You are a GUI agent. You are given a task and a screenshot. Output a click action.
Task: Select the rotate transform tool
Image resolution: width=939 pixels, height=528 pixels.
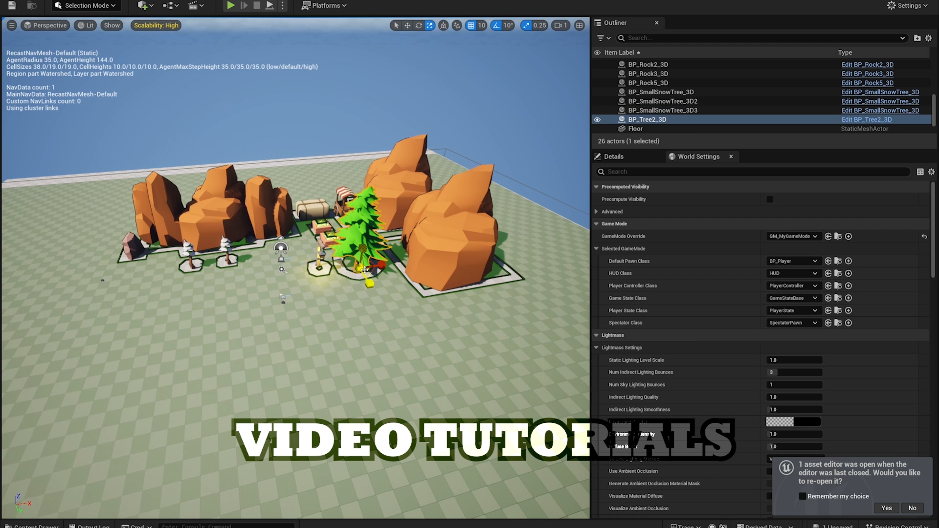click(419, 25)
